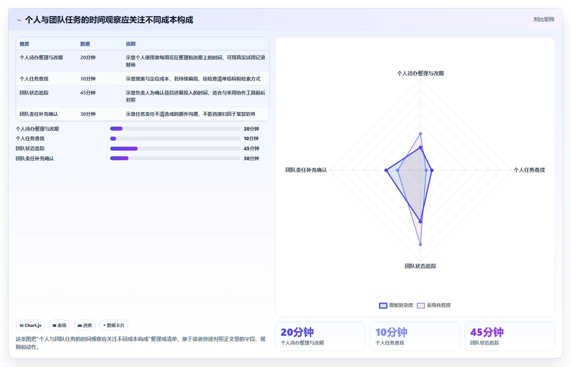Select table cell 个人任务查找

tap(34, 79)
